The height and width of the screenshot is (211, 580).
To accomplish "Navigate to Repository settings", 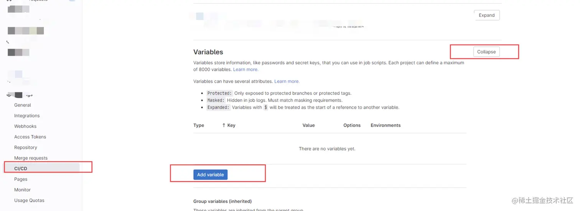I will [26, 147].
